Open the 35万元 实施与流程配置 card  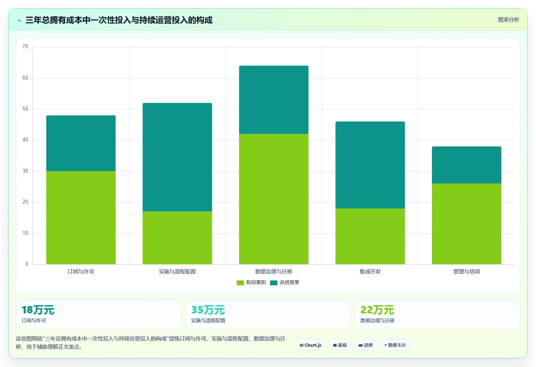tap(268, 314)
